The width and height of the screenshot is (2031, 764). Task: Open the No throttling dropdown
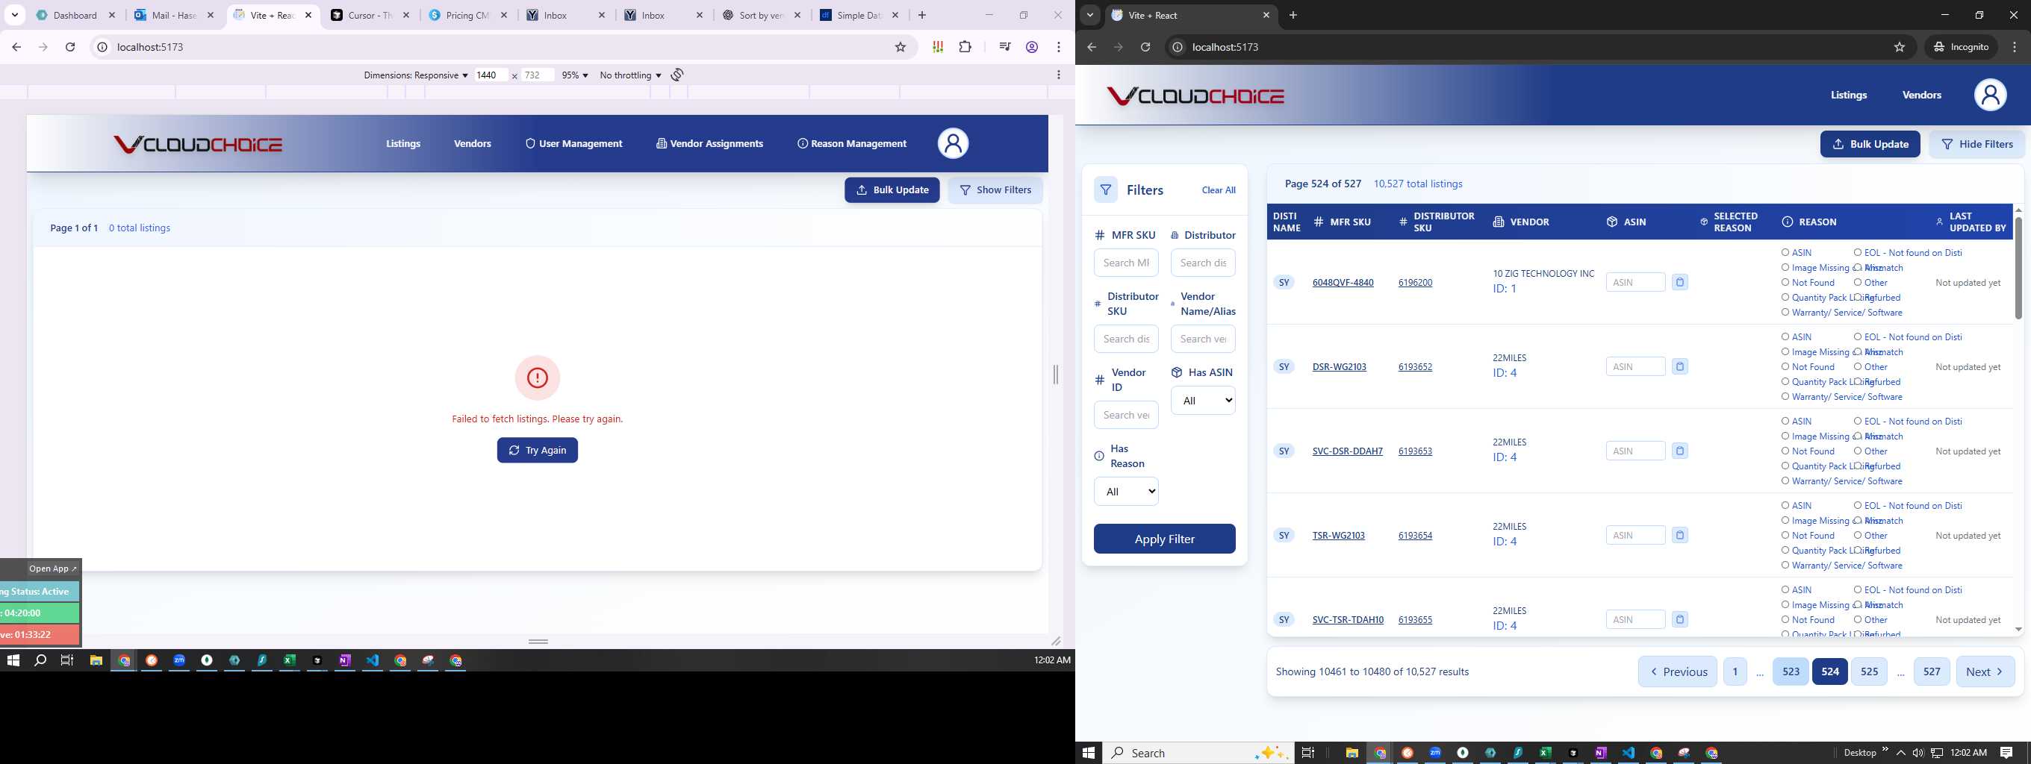pos(630,75)
